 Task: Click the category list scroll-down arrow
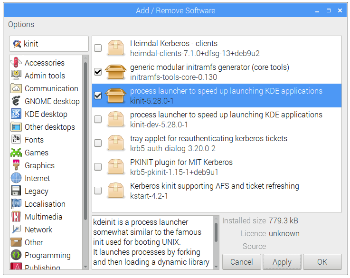point(85,267)
